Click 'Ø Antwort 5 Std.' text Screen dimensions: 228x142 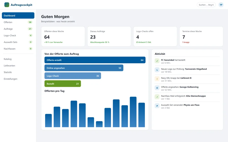pyautogui.click(x=144, y=42)
